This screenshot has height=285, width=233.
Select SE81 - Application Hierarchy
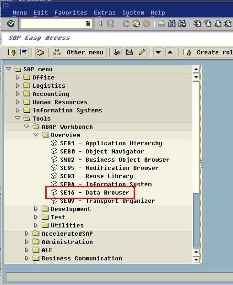106,143
